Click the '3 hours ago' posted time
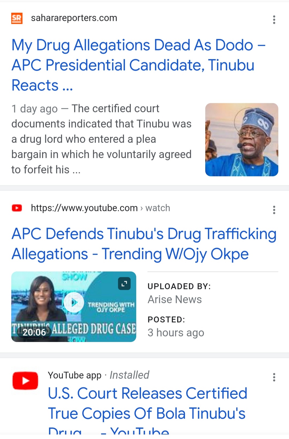Image resolution: width=289 pixels, height=439 pixels. coord(176,333)
